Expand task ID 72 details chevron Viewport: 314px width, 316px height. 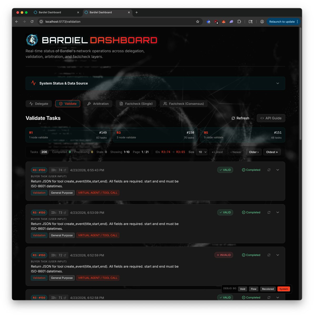[x=277, y=255]
